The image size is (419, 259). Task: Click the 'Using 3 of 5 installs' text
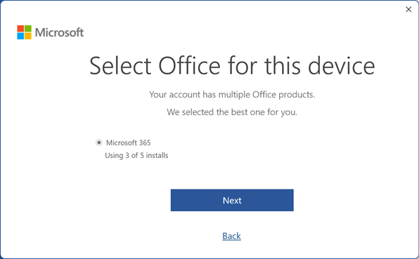(136, 155)
